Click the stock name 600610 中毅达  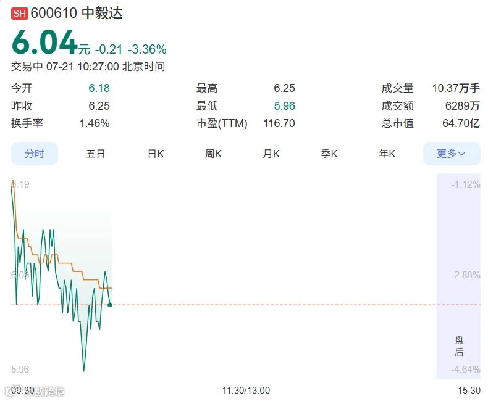coord(77,13)
